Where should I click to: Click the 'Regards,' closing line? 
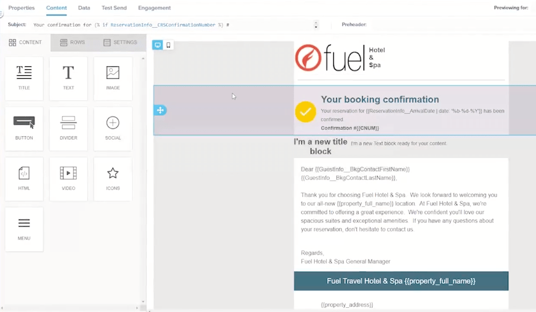pyautogui.click(x=312, y=253)
